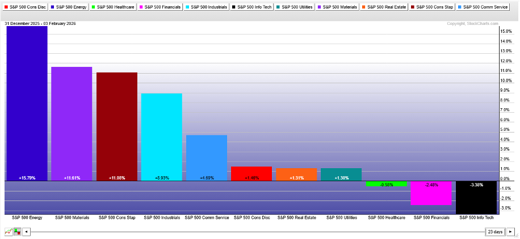Click the green Healthcare negative bar

[387, 183]
